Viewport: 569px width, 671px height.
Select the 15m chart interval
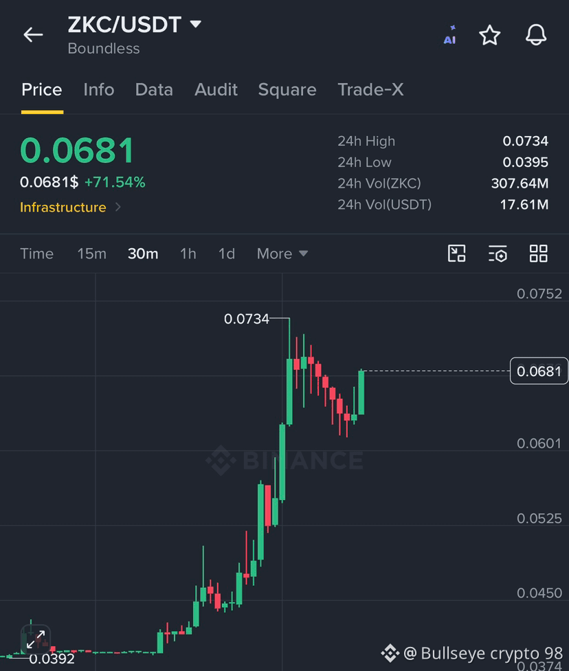[91, 254]
